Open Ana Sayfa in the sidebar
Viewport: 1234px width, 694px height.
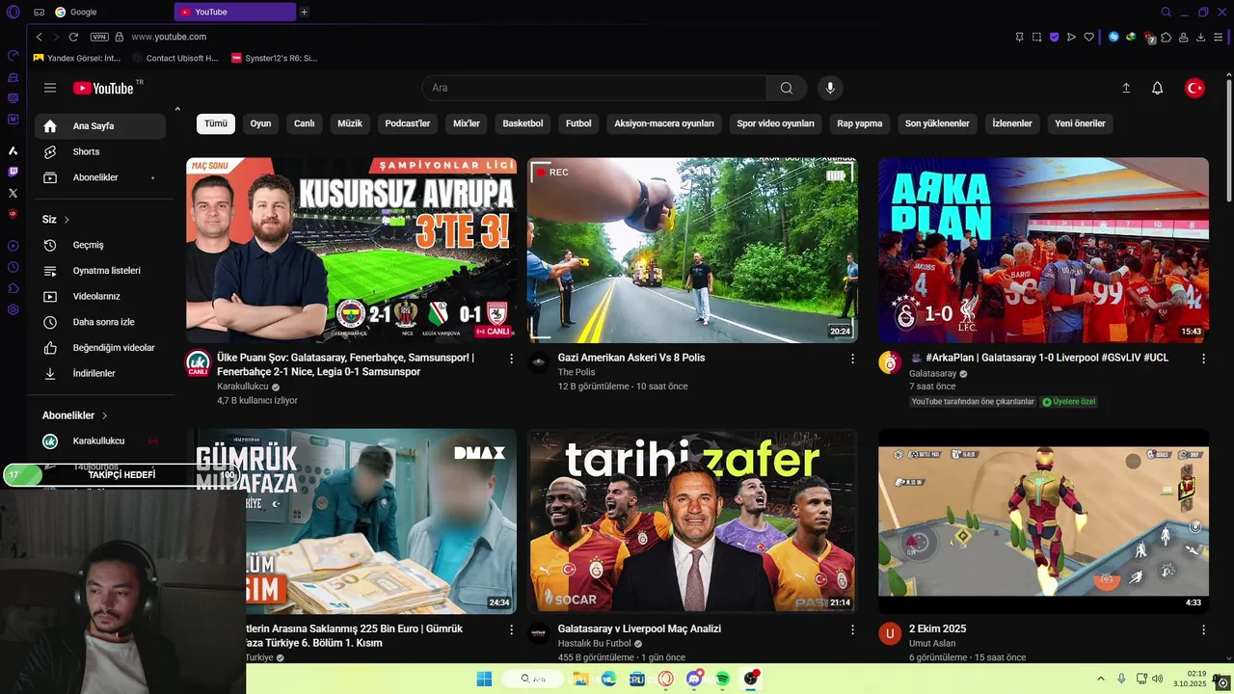100,126
